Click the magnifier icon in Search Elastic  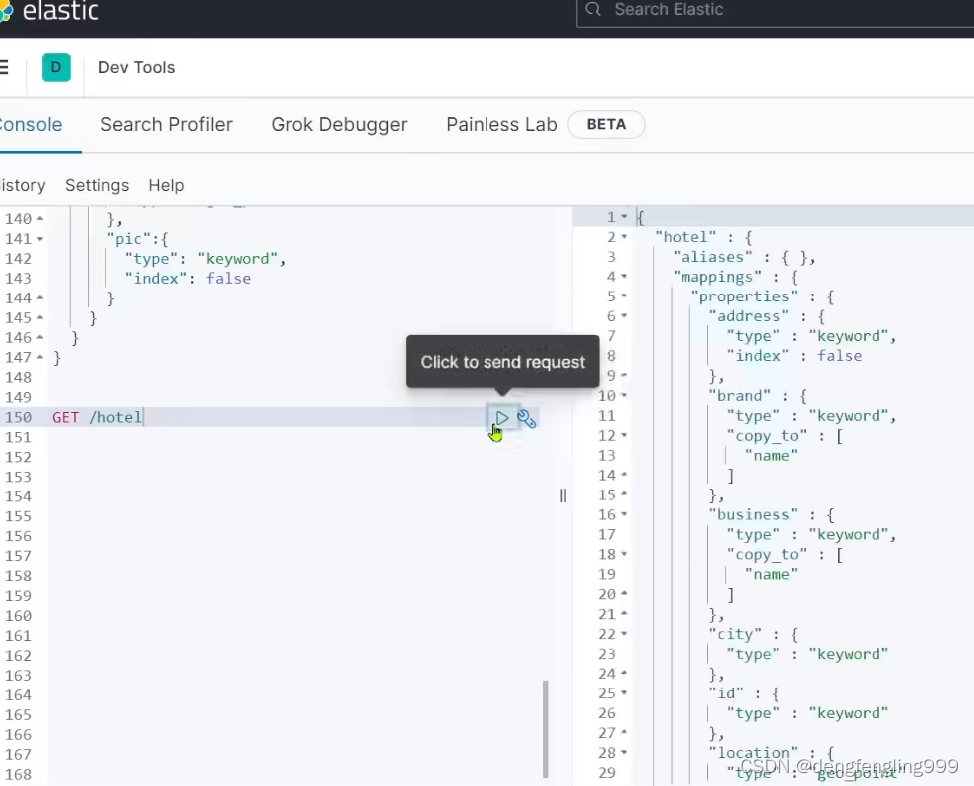[x=592, y=9]
